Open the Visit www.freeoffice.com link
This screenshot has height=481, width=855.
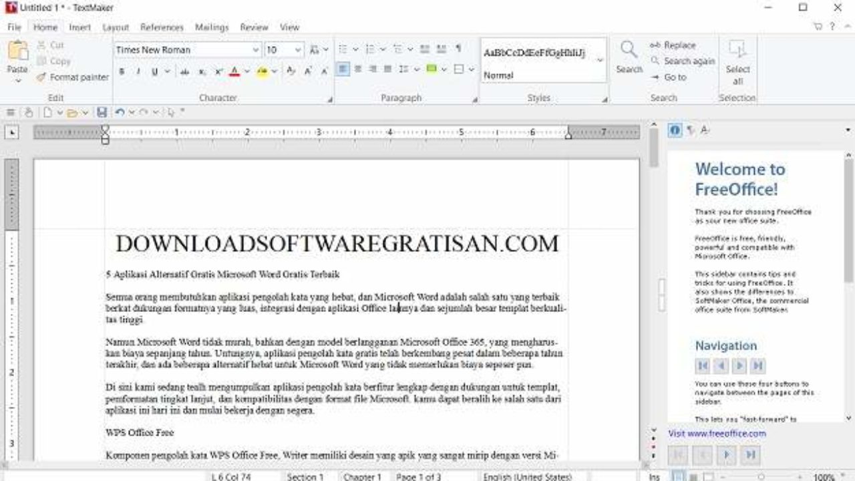click(717, 434)
